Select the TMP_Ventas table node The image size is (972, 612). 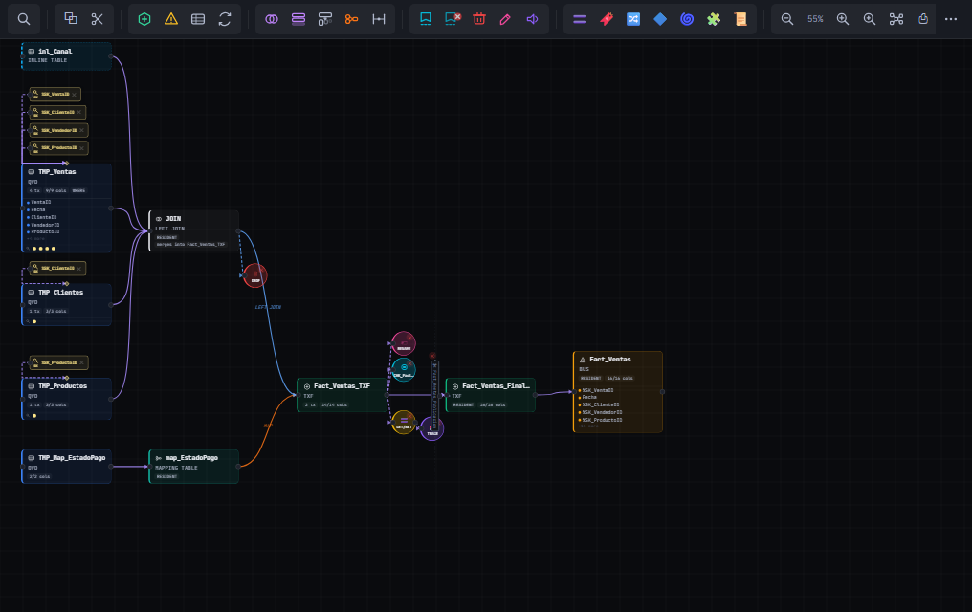tap(66, 208)
